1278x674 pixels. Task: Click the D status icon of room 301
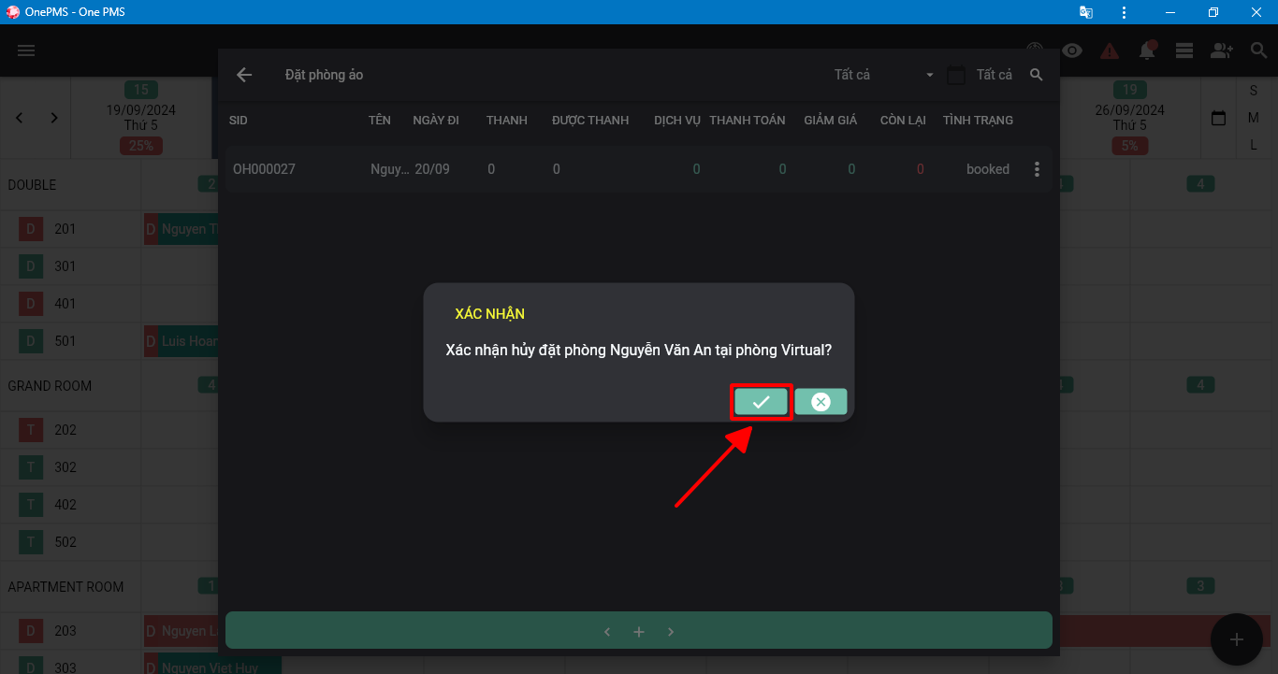pyautogui.click(x=31, y=266)
